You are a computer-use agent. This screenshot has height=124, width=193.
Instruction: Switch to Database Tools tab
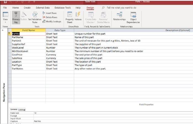63,8
